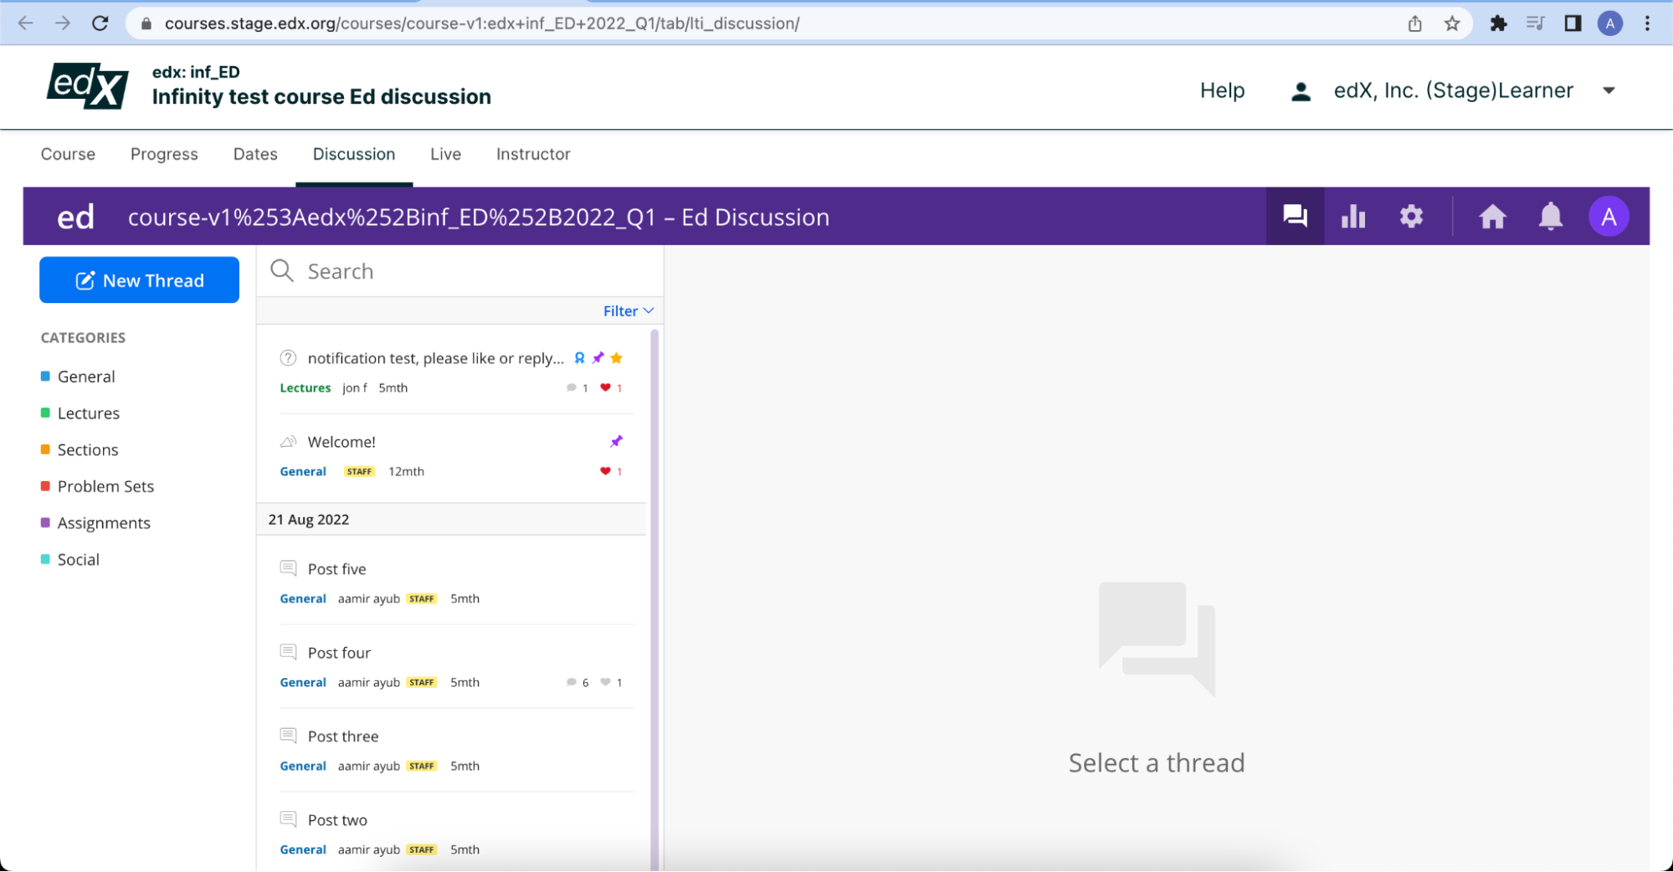Open the analytics bar chart icon
Screen dimensions: 1673x872
[x=1353, y=217]
